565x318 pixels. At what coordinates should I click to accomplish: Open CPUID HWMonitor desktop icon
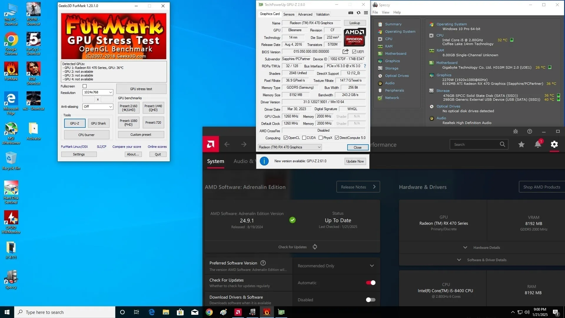coord(11,222)
